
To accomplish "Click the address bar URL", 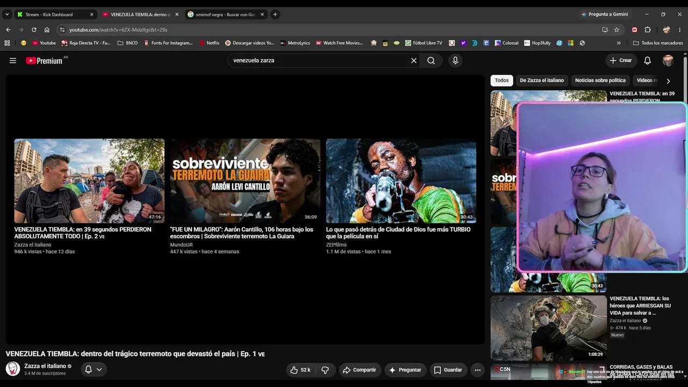I will 118,30.
